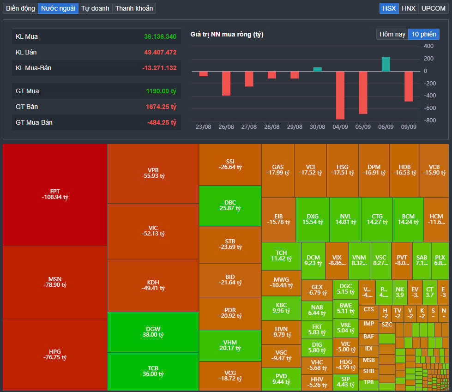Click the VCI -17.52 tỷ tile
Screen dimensions: 452x392
[x=310, y=170]
